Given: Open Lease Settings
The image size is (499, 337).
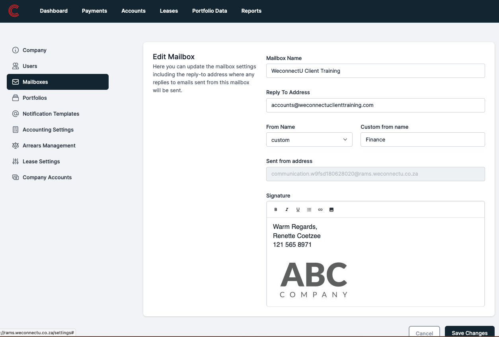Looking at the screenshot, I should [58, 161].
